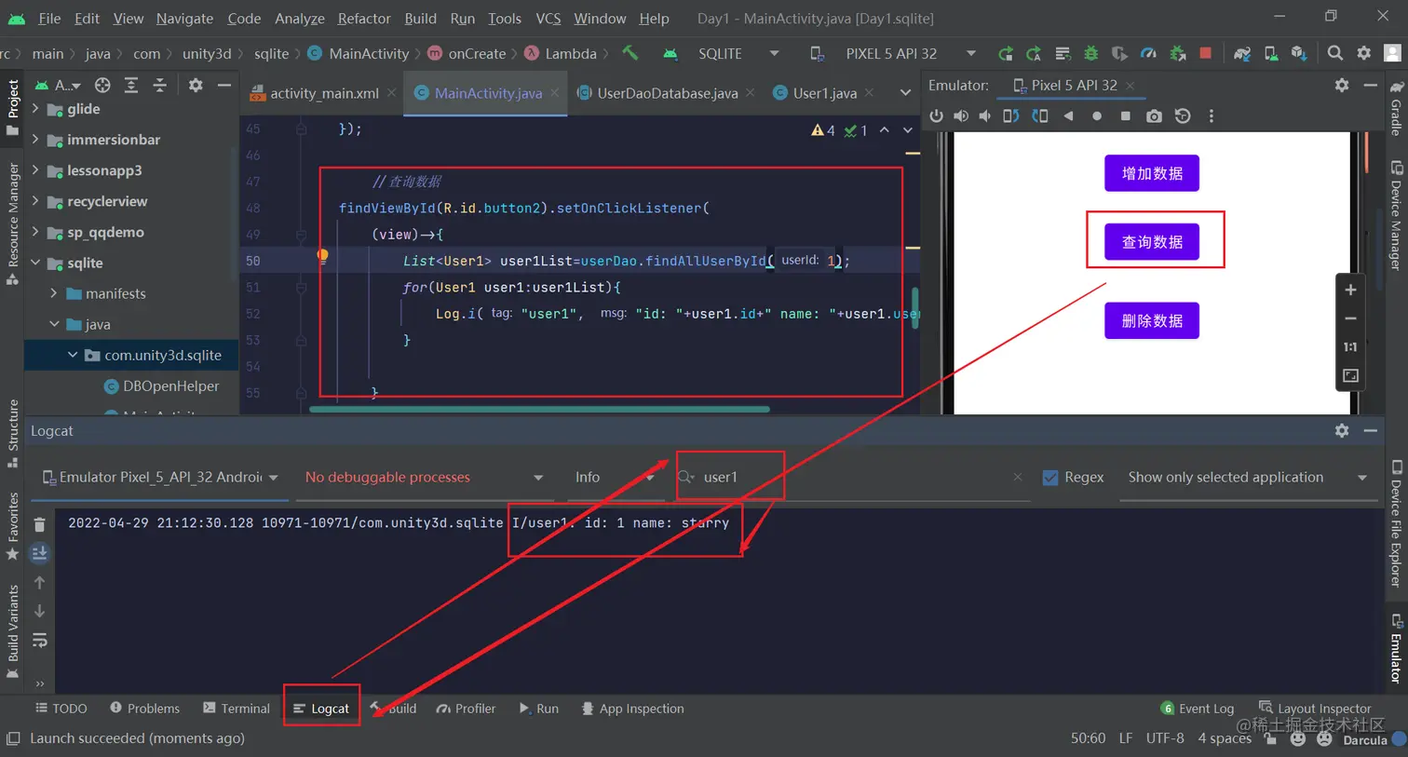The width and height of the screenshot is (1408, 757).
Task: Expand the manifests folder
Action: pos(54,293)
